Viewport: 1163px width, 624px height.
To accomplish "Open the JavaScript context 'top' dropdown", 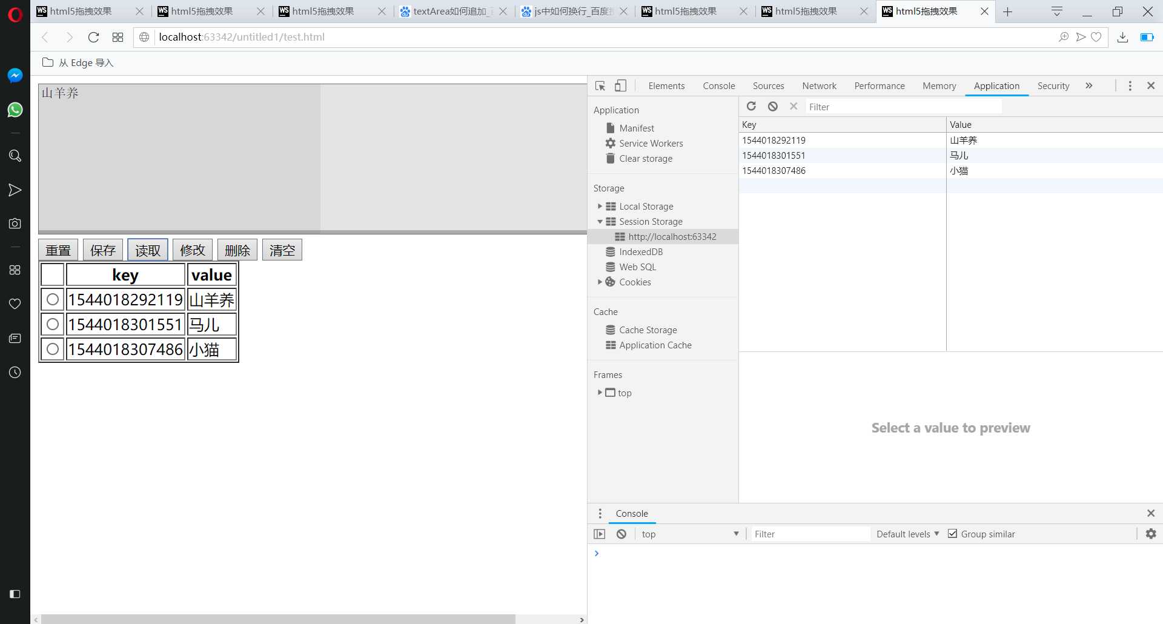I will pyautogui.click(x=691, y=534).
